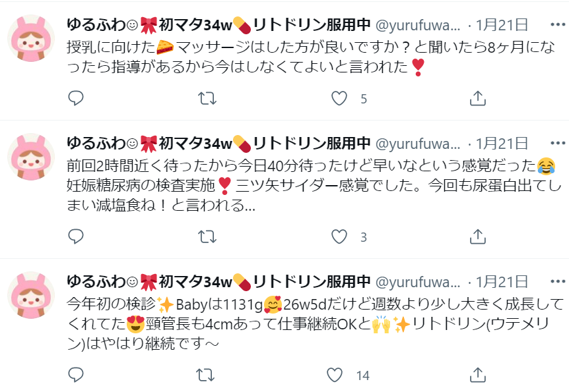This screenshot has height=386, width=569.
Task: Like the third tweet with 14 likes
Action: 335,375
